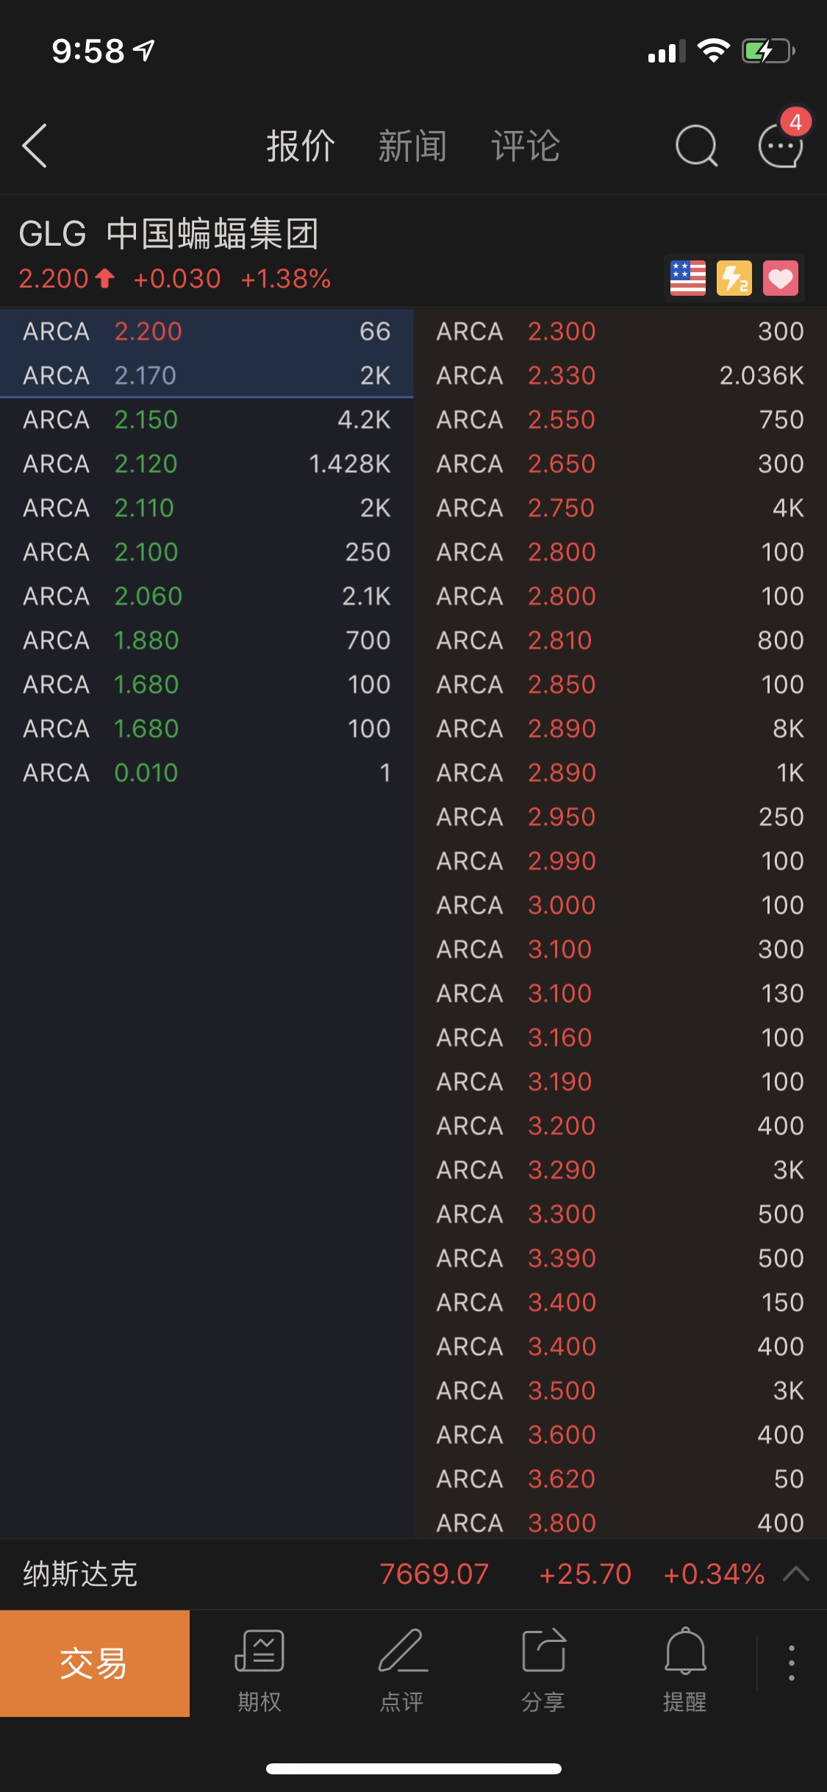Tap the US flag market icon
Viewport: 827px width, 1792px height.
[687, 278]
